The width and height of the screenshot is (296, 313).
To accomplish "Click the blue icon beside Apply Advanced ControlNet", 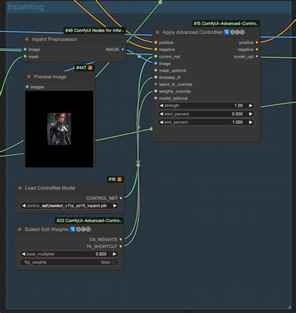I will point(227,32).
